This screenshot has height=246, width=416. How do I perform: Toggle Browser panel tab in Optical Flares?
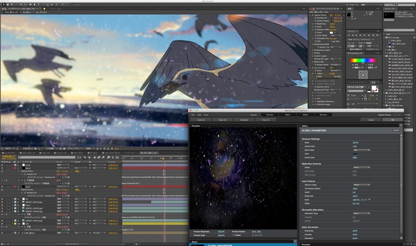323,114
